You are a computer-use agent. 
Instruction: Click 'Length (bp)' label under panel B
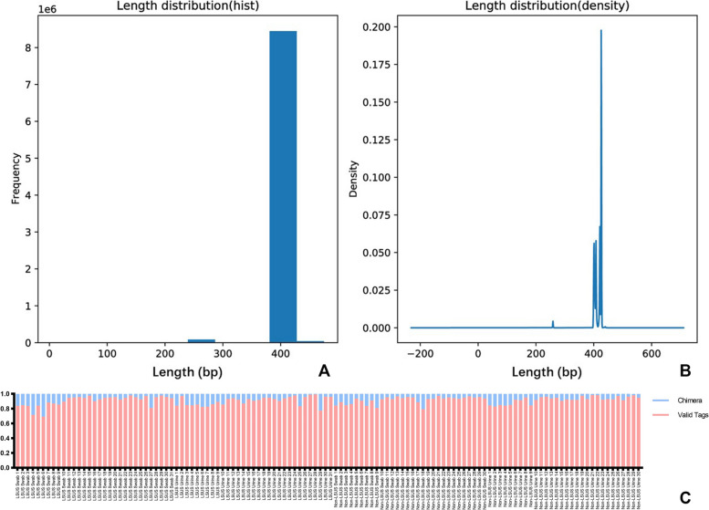coord(547,372)
